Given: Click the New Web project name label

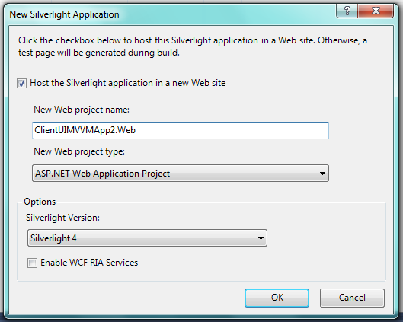Looking at the screenshot, I should 82,110.
